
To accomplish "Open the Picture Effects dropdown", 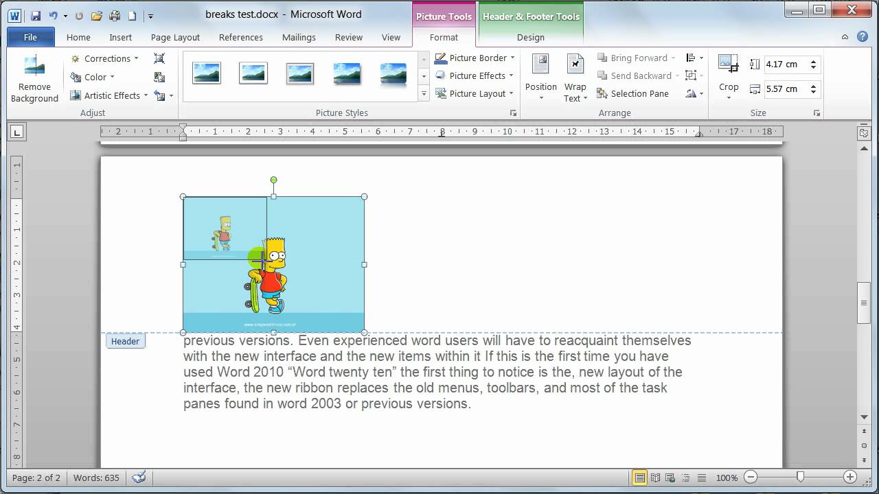I will 475,75.
